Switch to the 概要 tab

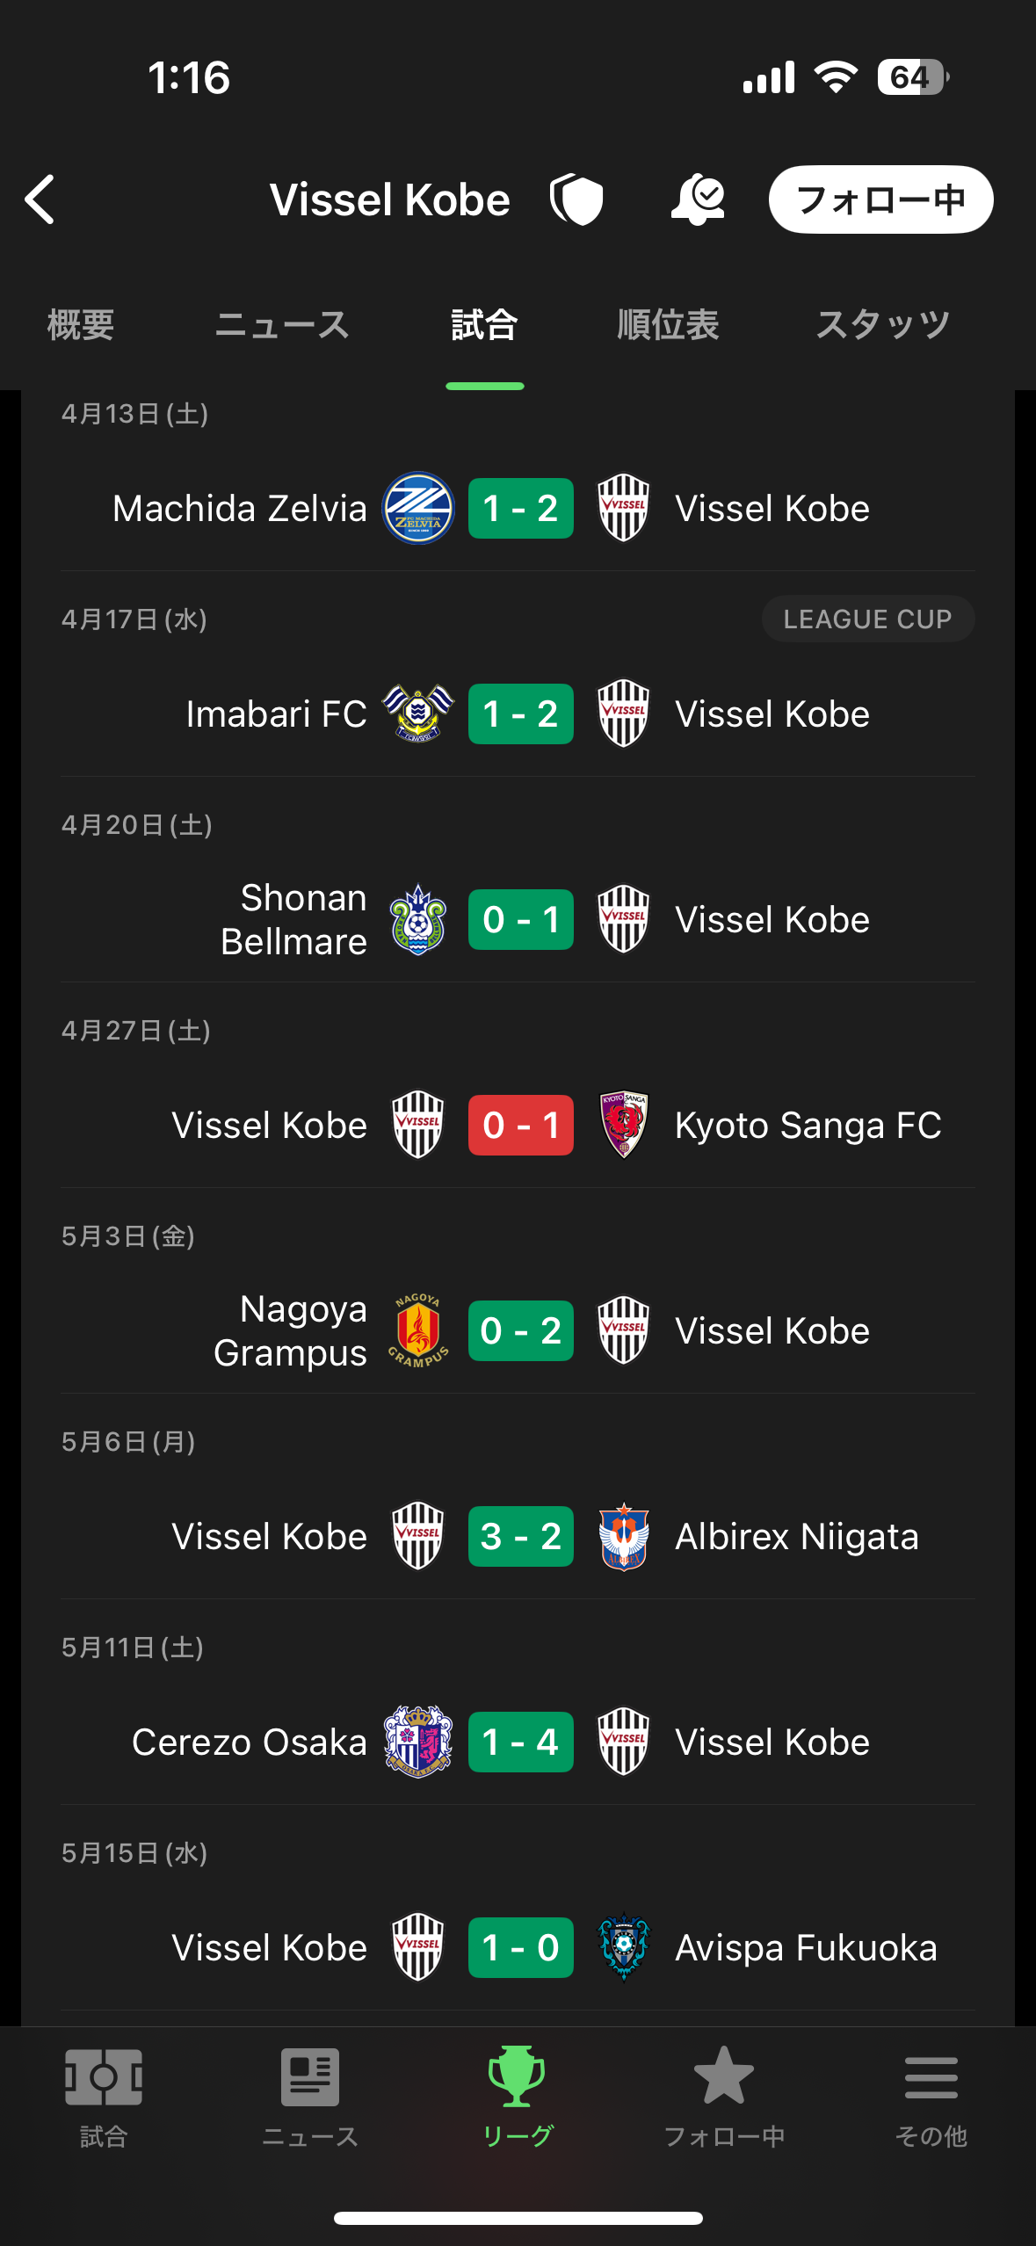coord(81,325)
